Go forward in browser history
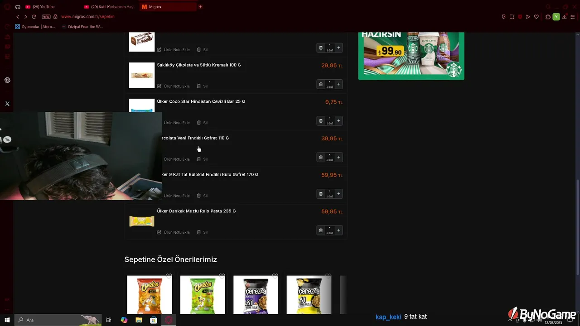580x326 pixels. (x=26, y=17)
